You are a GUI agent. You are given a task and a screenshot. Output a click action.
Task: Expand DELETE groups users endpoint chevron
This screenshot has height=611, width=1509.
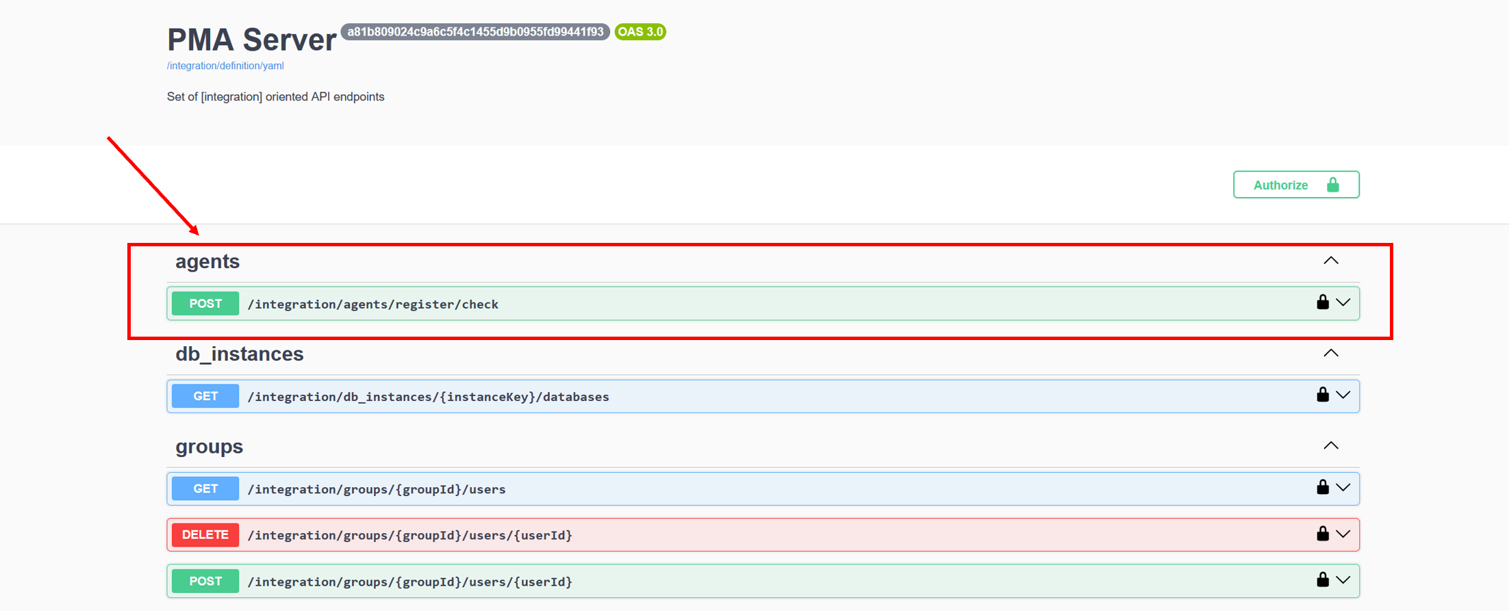click(1343, 534)
